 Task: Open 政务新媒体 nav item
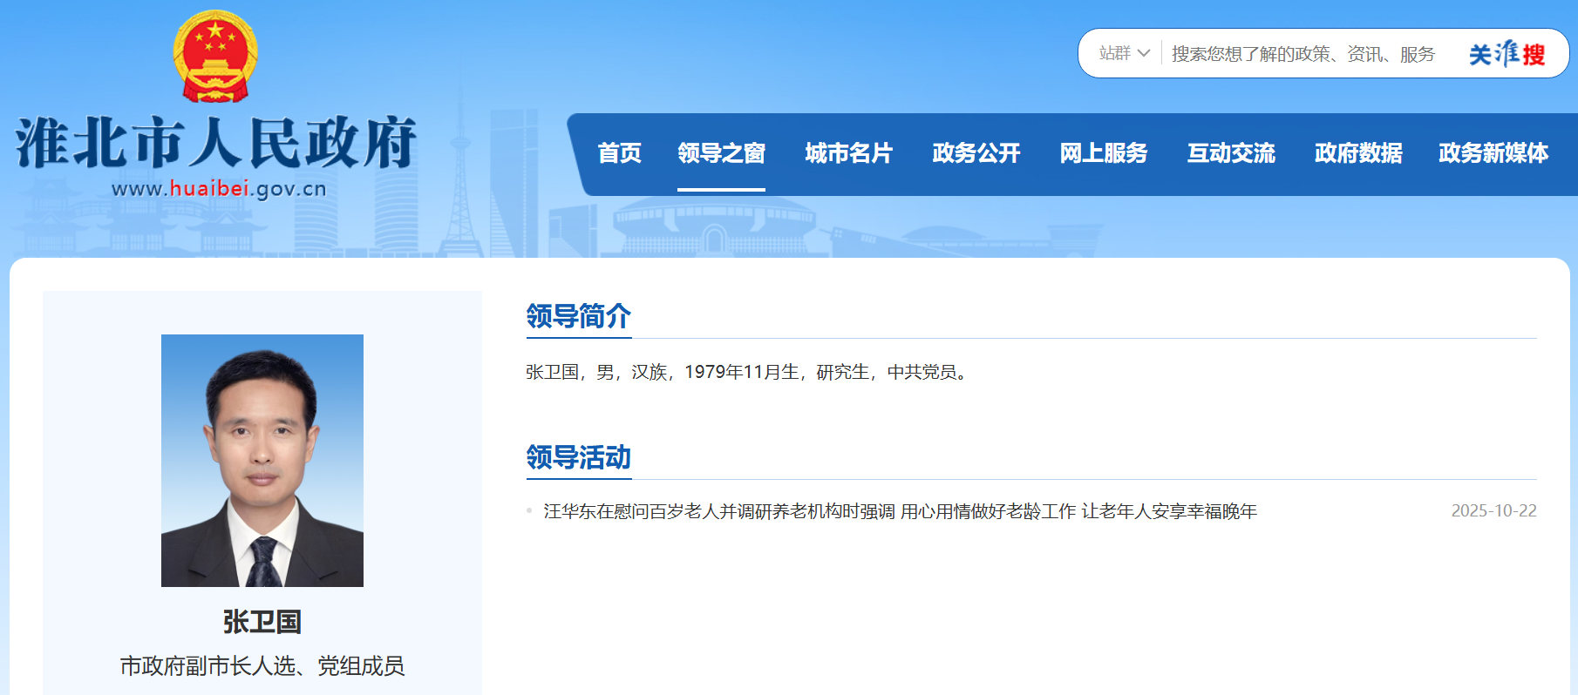click(1493, 153)
